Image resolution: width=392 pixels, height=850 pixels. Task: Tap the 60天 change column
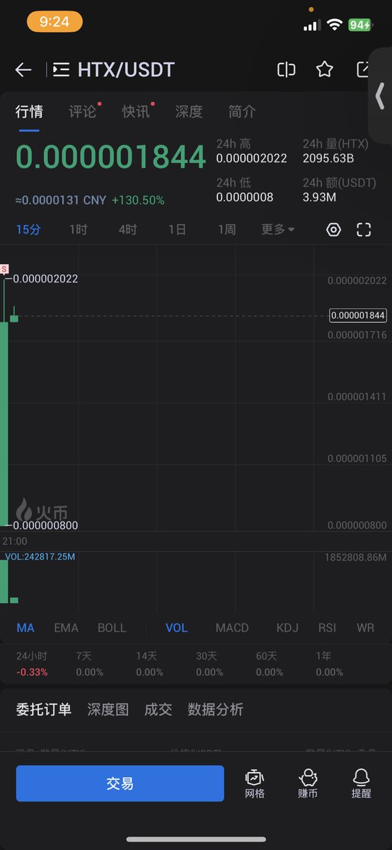(270, 664)
